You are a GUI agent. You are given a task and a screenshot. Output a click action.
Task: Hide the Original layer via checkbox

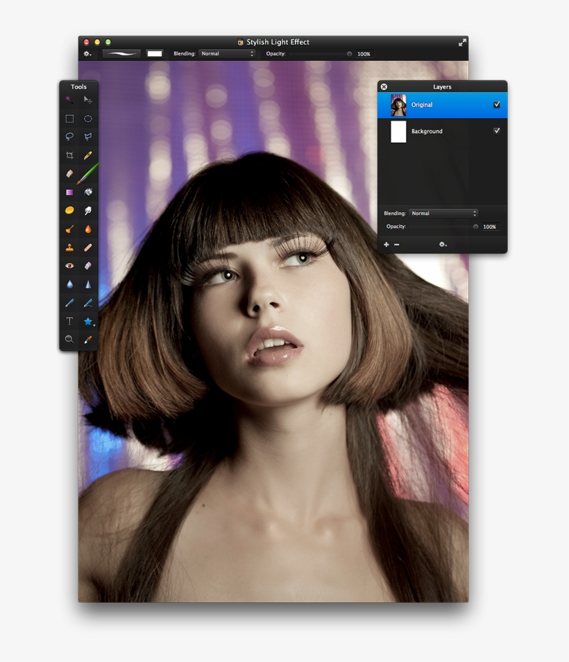496,105
